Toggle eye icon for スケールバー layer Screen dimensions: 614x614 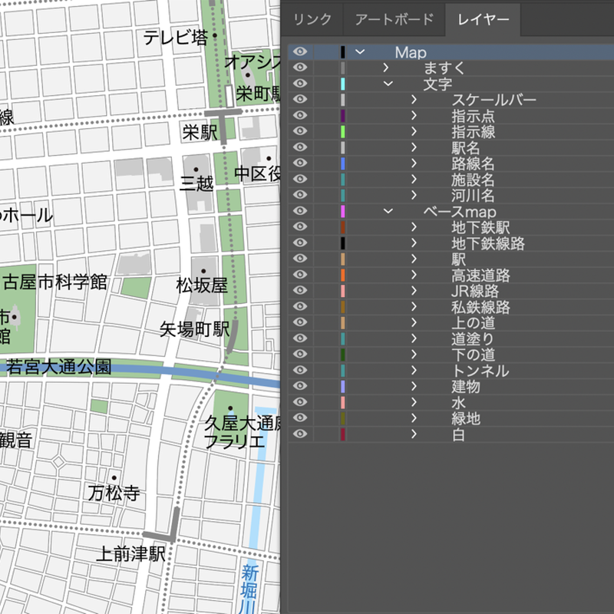pos(300,100)
